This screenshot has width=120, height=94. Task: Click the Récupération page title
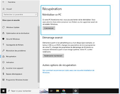52,9
